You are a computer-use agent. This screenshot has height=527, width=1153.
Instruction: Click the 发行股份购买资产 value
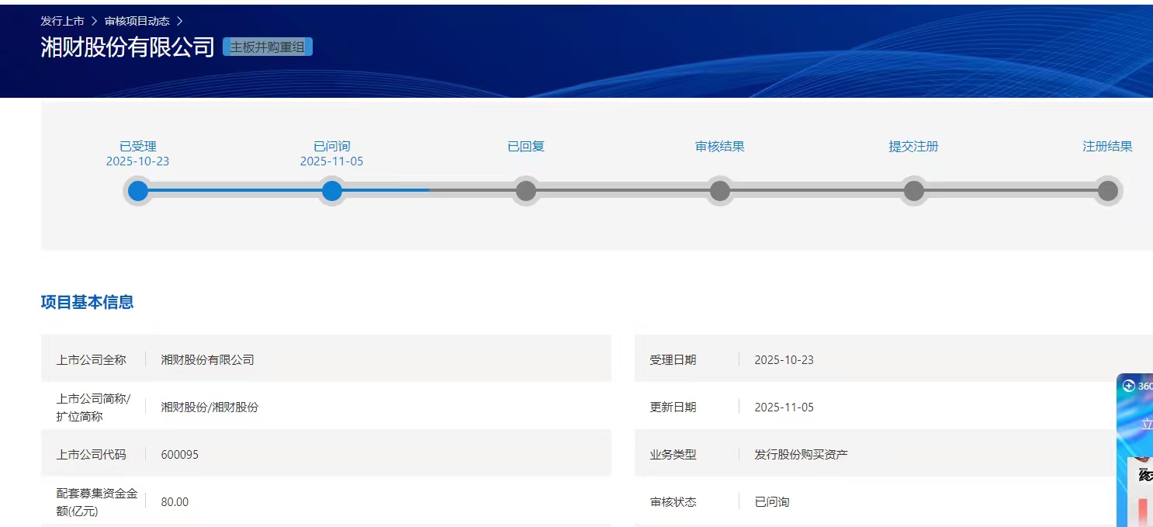pos(801,455)
